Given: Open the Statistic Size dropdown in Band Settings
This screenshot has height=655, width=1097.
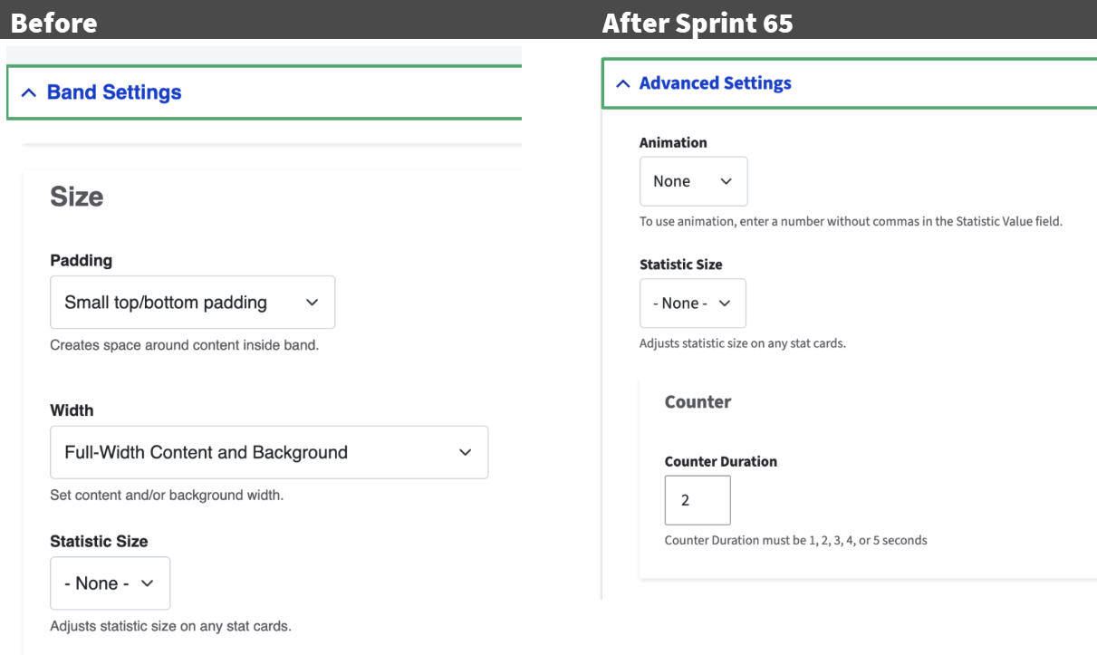Looking at the screenshot, I should click(110, 583).
